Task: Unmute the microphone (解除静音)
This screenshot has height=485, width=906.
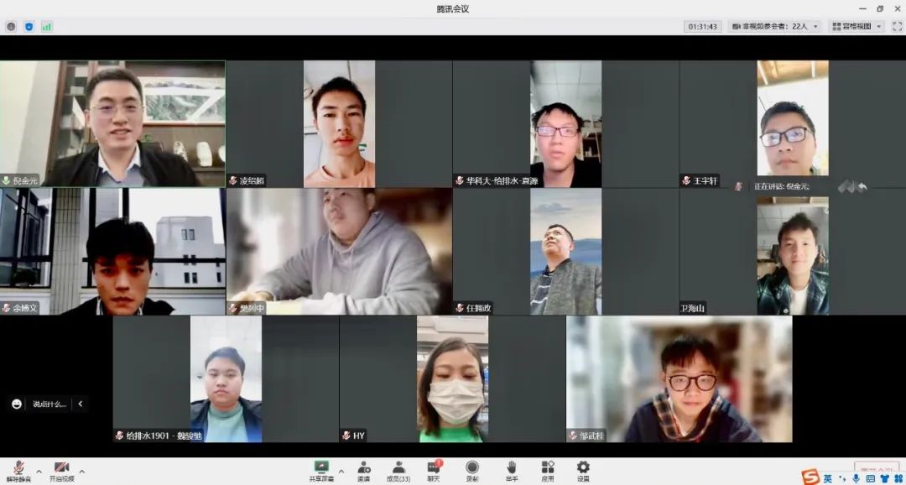Action: tap(18, 470)
